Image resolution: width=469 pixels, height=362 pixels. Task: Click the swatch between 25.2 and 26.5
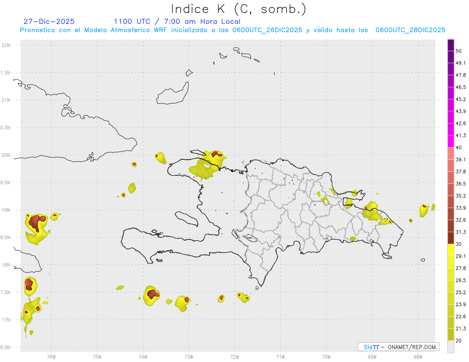coord(451,286)
